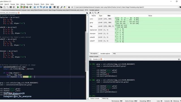Open the Search menu
Viewport: 181px width, 102px height.
7,4
